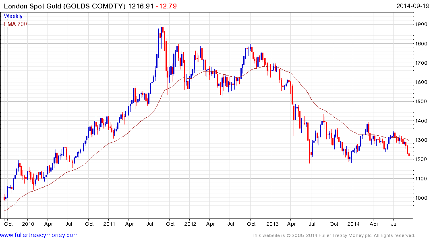
Task: Click the latest candlestick near 1217
Action: tap(409, 155)
